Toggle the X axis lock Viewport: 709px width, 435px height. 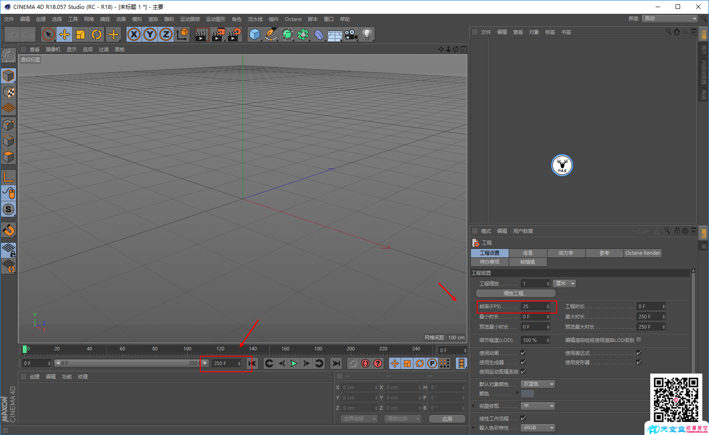click(134, 34)
